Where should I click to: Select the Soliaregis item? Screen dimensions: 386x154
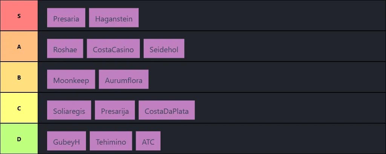(x=69, y=110)
